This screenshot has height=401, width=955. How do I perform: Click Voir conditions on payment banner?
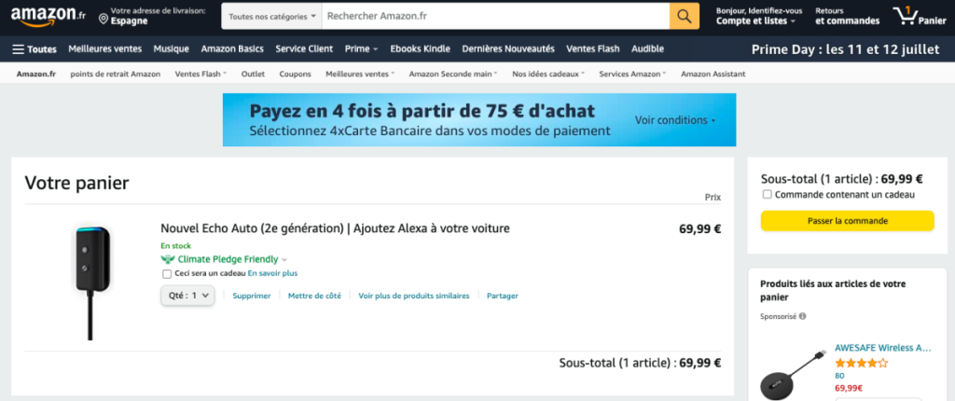(x=675, y=120)
